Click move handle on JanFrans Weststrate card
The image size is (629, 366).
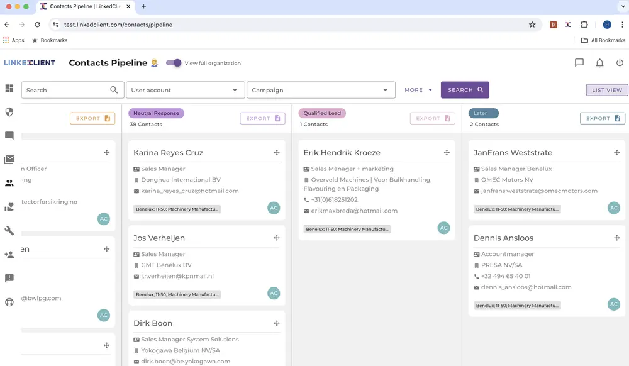click(616, 152)
